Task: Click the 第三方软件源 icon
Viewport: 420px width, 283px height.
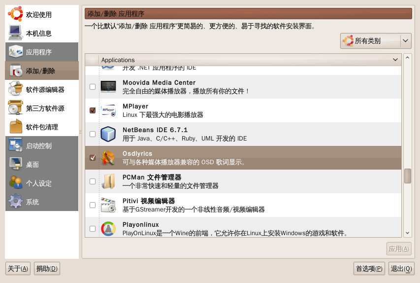Action: pyautogui.click(x=16, y=108)
